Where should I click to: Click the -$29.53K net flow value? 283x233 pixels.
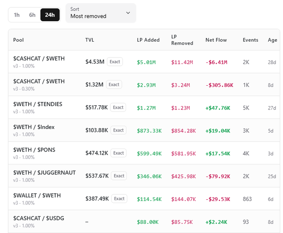coord(218,199)
